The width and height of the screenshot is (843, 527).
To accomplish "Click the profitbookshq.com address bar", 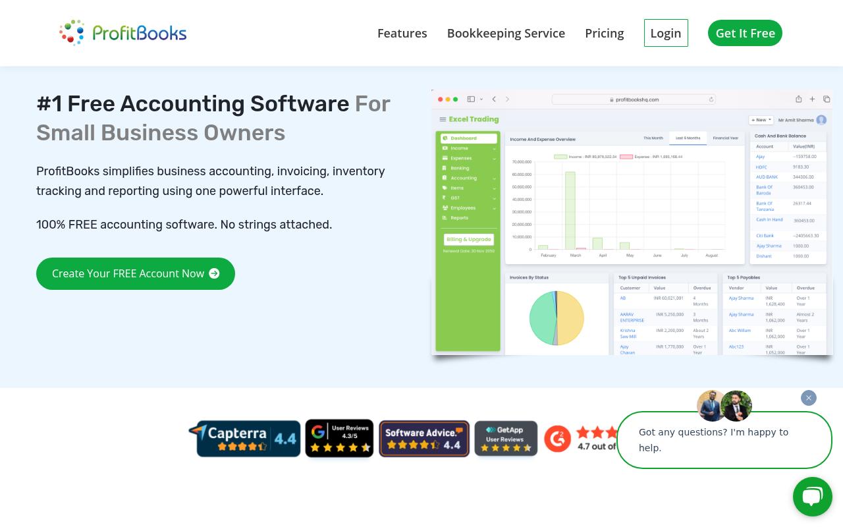I will [x=634, y=99].
